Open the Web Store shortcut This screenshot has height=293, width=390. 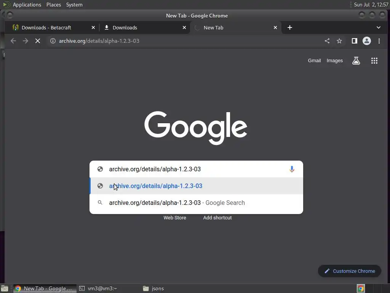point(174,218)
